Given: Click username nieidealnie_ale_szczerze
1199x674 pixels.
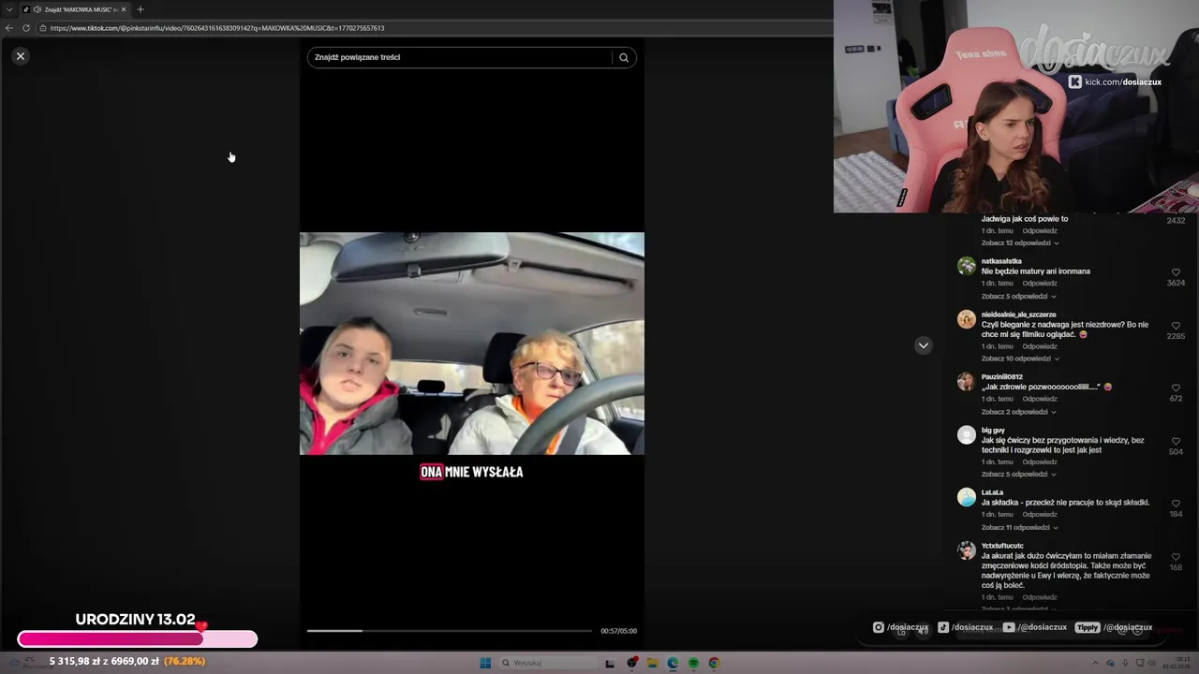Looking at the screenshot, I should click(1018, 315).
